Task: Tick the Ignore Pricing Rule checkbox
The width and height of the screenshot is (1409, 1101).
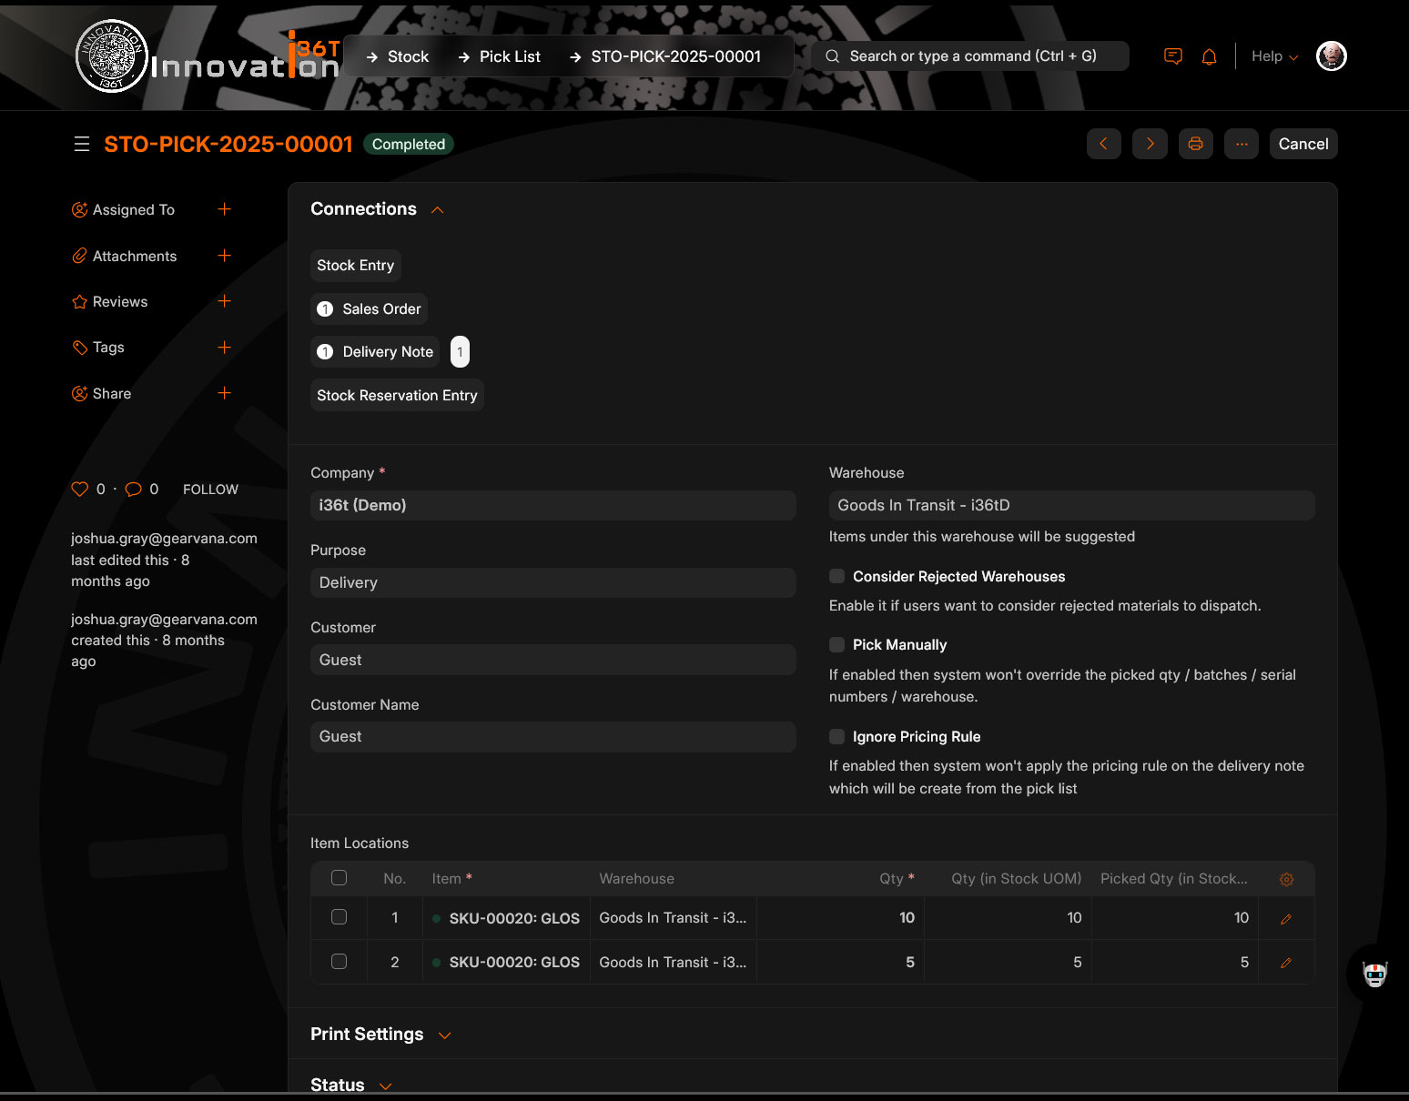Action: click(836, 736)
